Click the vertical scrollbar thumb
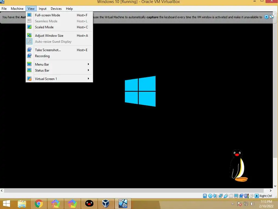Image resolution: width=278 pixels, height=209 pixels. [x=275, y=86]
